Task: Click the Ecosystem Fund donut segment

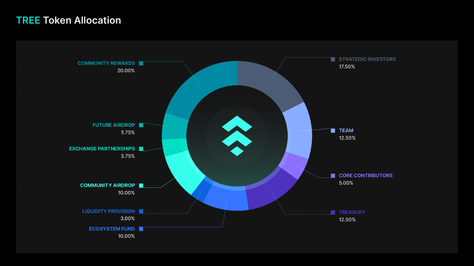Action: (x=227, y=199)
